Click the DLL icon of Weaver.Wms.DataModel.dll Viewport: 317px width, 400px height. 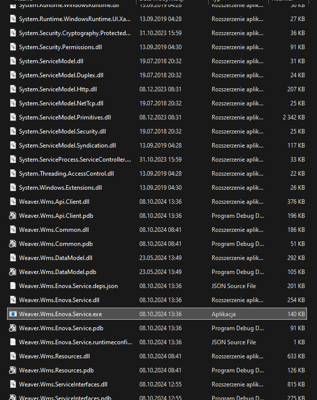coord(13,258)
